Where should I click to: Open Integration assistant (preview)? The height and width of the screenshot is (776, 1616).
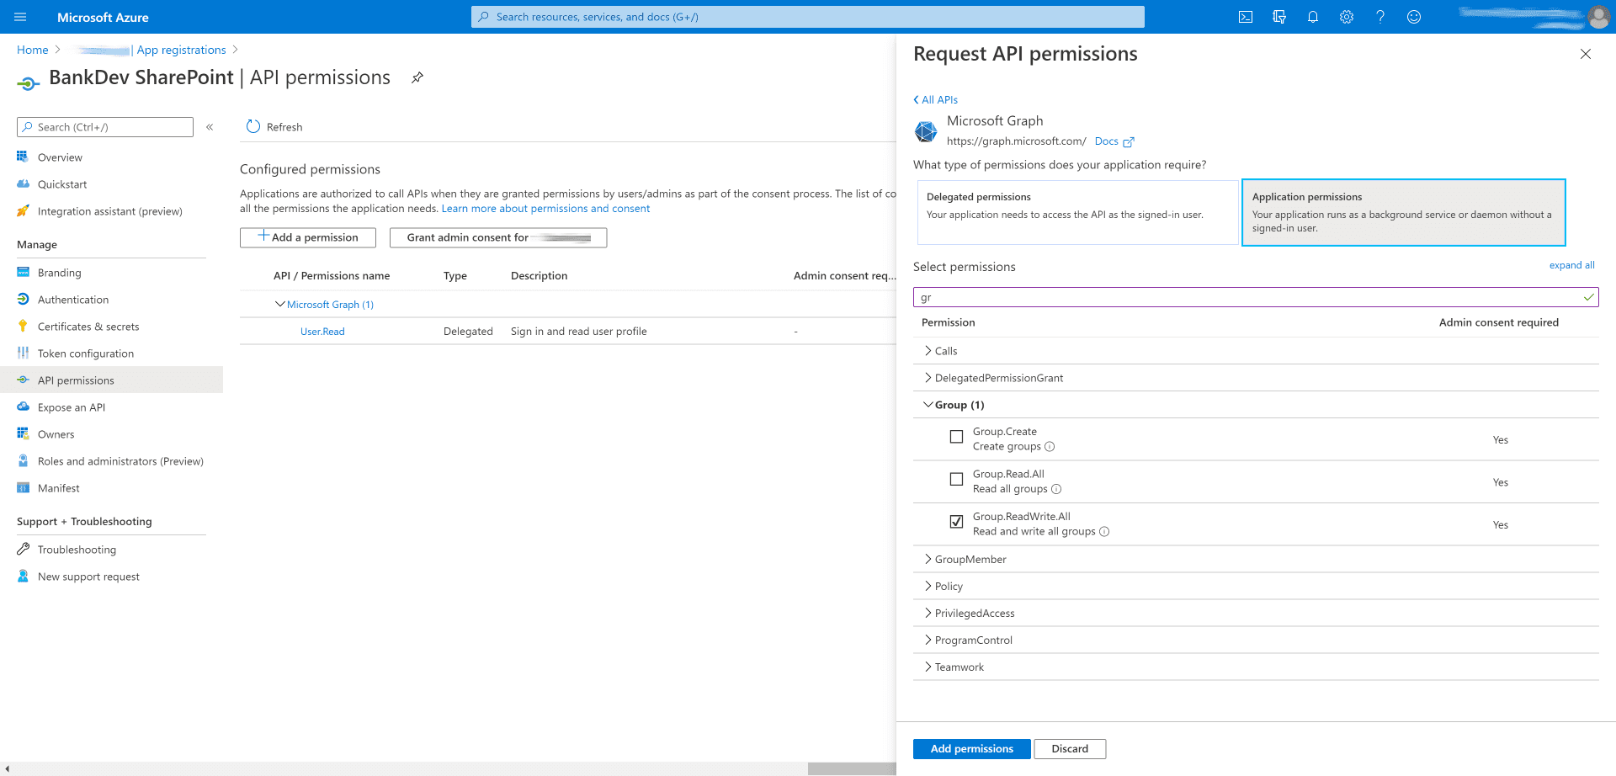(x=111, y=211)
